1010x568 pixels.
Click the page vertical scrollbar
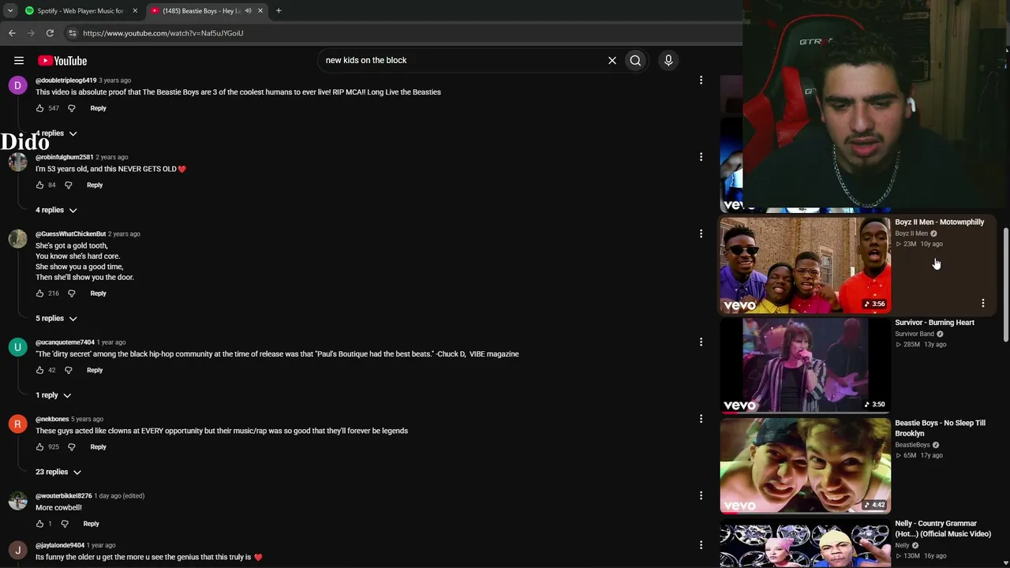point(1005,286)
